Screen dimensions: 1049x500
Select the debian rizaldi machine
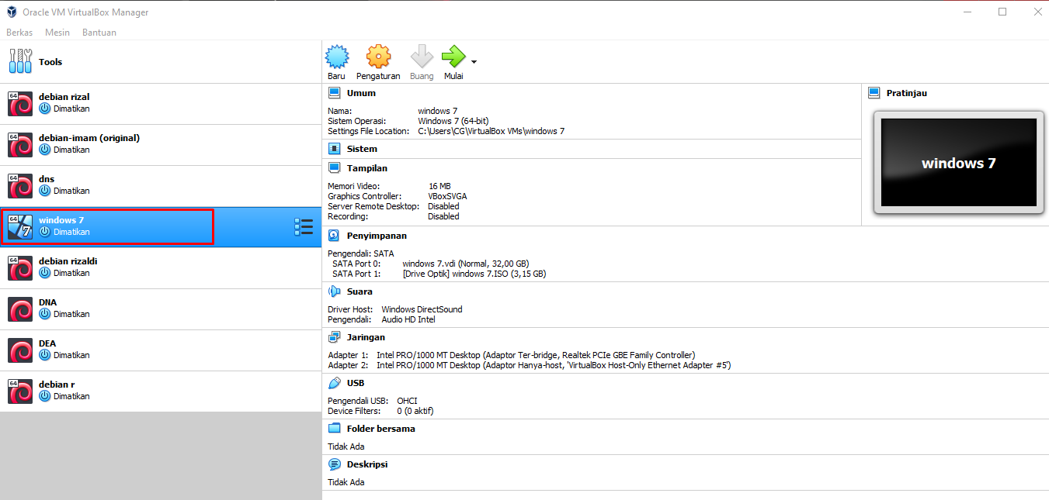[x=161, y=268]
